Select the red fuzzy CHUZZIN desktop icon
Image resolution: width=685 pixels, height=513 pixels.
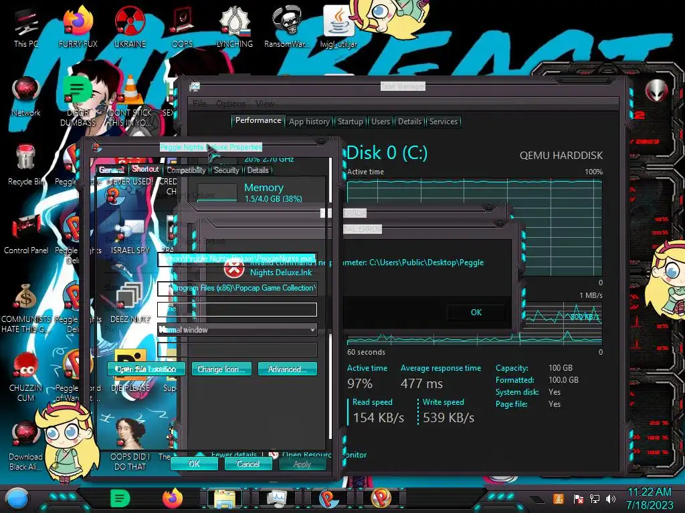(26, 377)
